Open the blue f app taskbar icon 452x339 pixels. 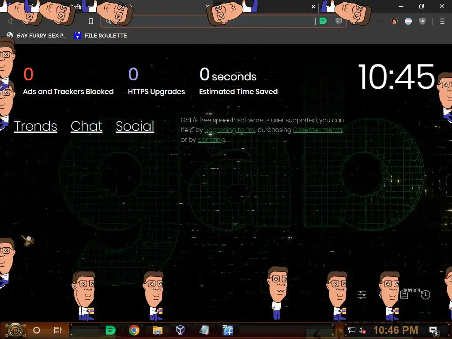coord(228,330)
